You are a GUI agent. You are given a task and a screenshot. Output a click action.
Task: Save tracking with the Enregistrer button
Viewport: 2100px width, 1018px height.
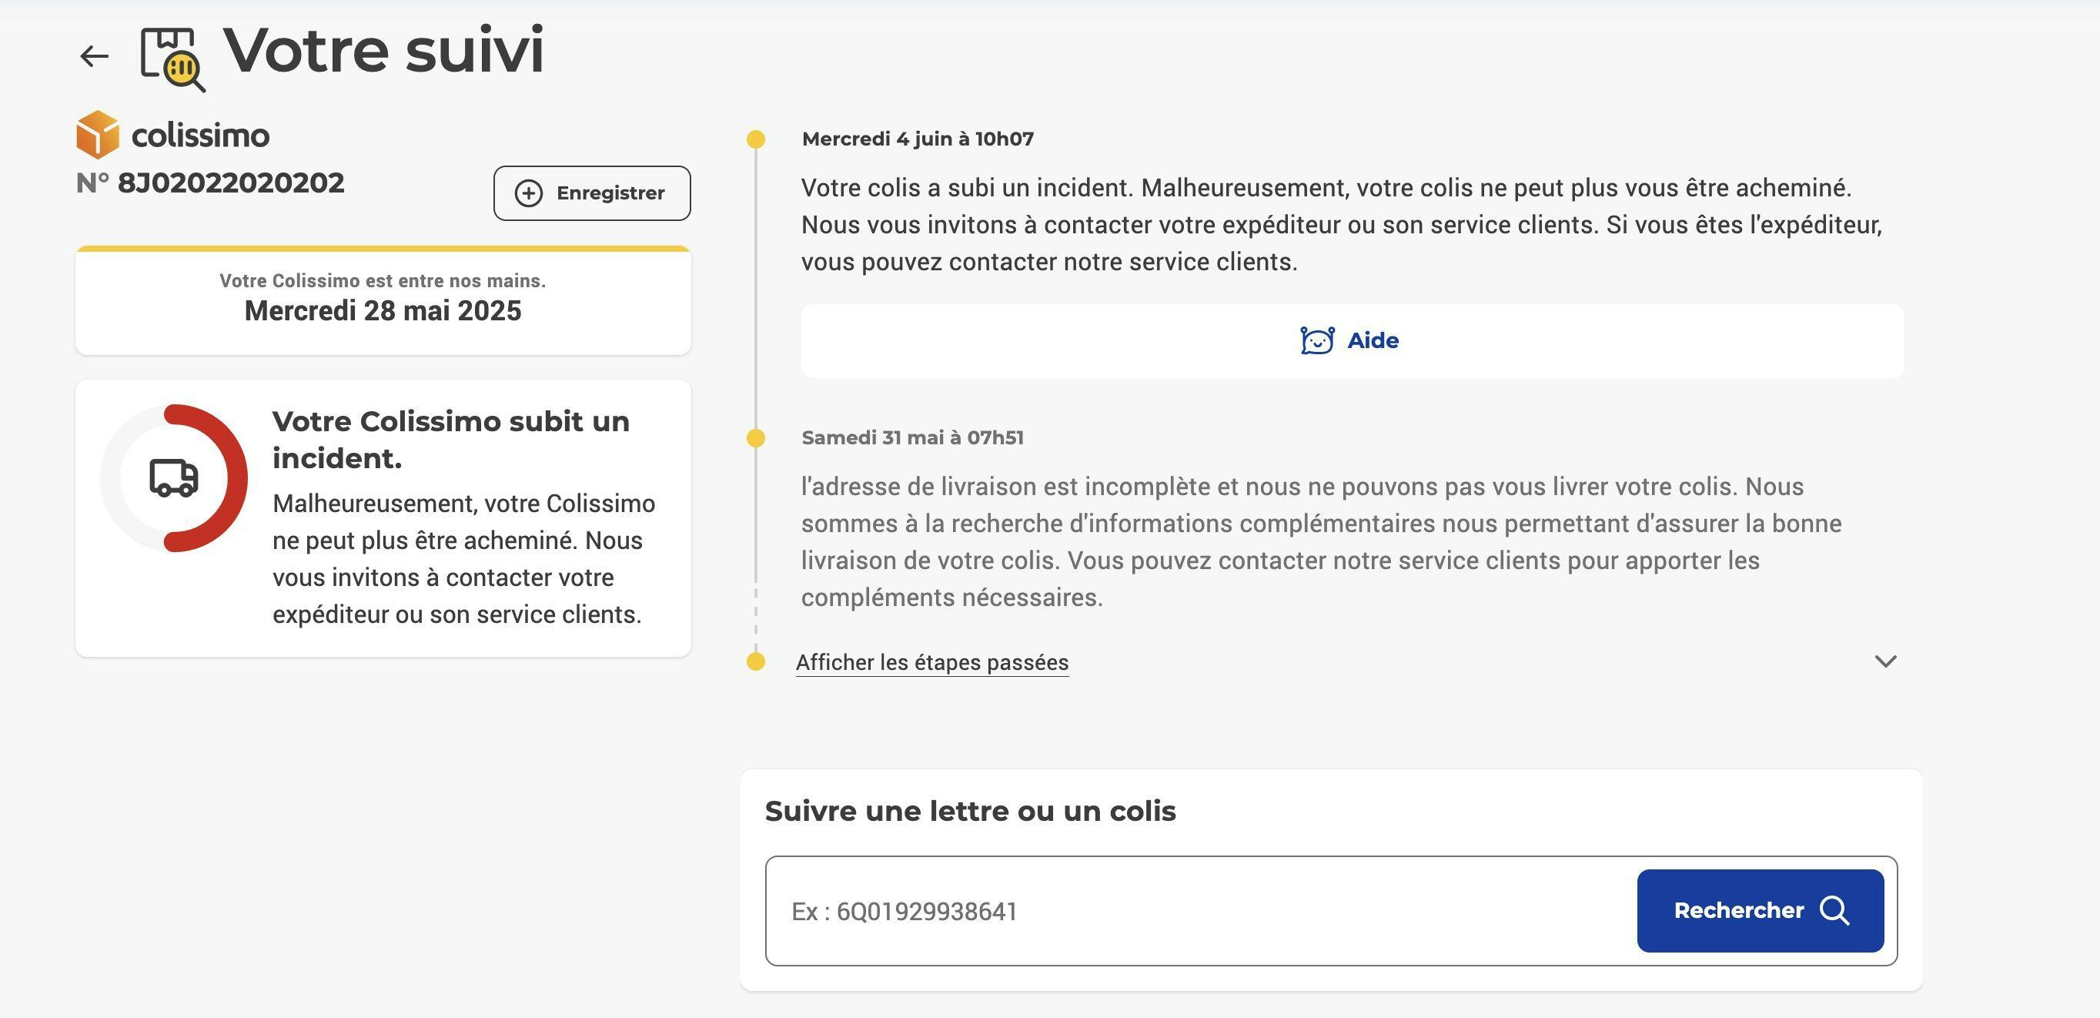[592, 193]
